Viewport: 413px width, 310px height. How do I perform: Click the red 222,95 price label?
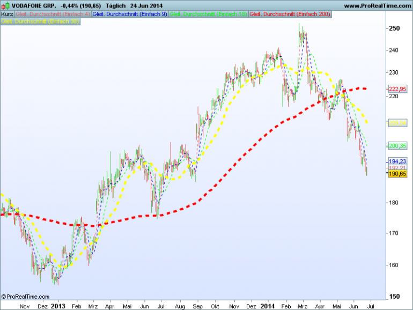(x=397, y=89)
